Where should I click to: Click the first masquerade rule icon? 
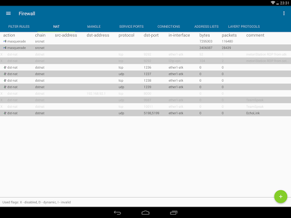coord(5,41)
